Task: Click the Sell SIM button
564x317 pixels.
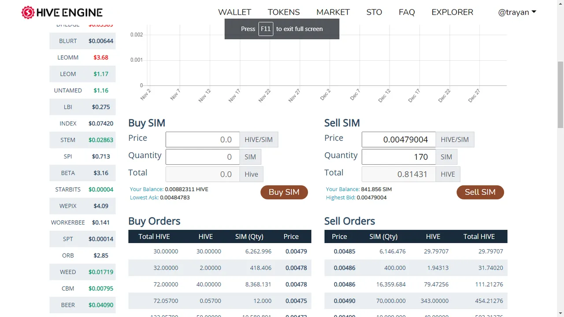Action: [x=480, y=192]
